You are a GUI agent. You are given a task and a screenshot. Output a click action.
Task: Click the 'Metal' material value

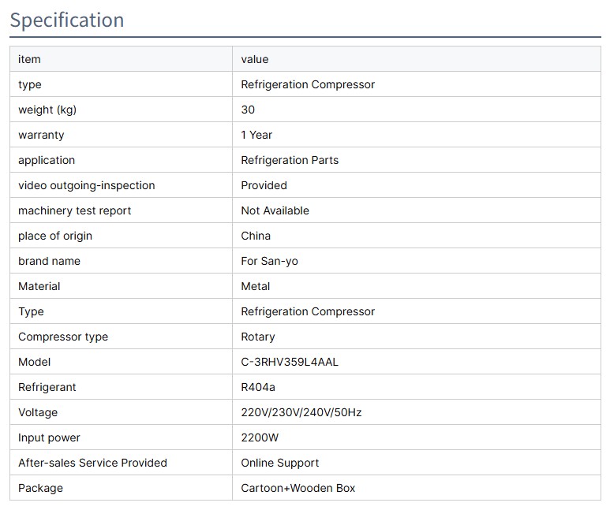coord(256,286)
